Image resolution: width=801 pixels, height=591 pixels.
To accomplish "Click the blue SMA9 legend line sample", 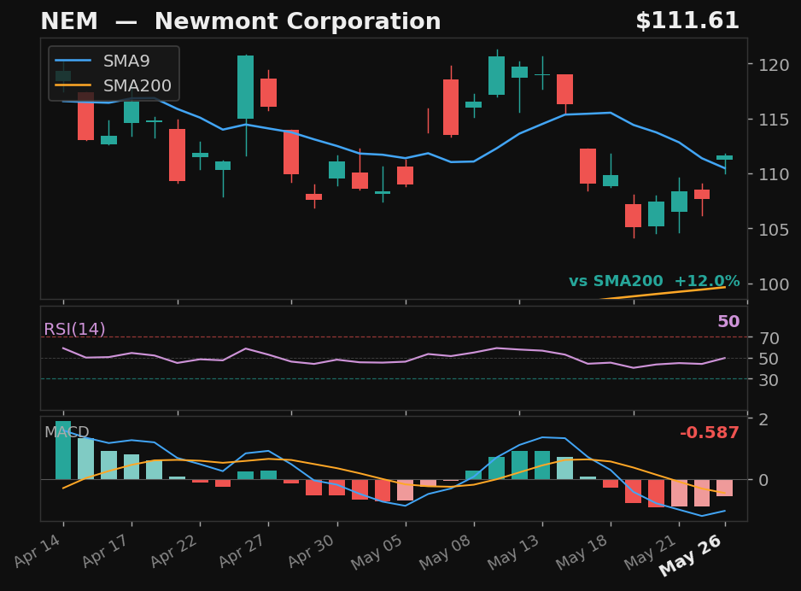I will 73,61.
